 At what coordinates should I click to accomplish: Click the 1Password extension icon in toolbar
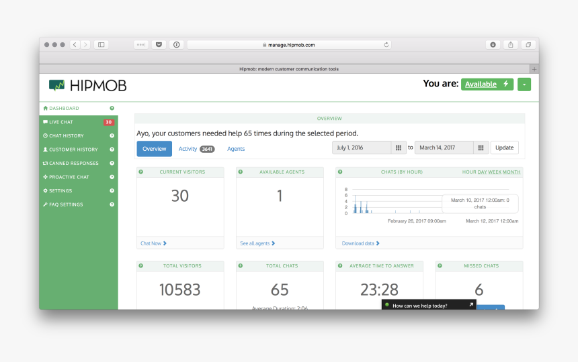point(177,44)
